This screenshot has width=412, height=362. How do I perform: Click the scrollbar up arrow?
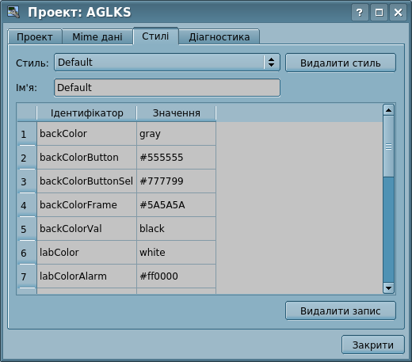[x=388, y=110]
